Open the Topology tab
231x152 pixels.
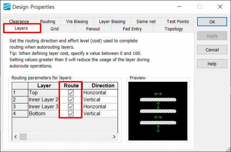(174, 29)
